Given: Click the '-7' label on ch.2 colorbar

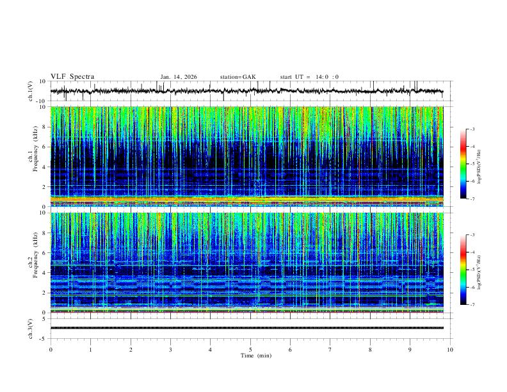Looking at the screenshot, I should point(472,305).
